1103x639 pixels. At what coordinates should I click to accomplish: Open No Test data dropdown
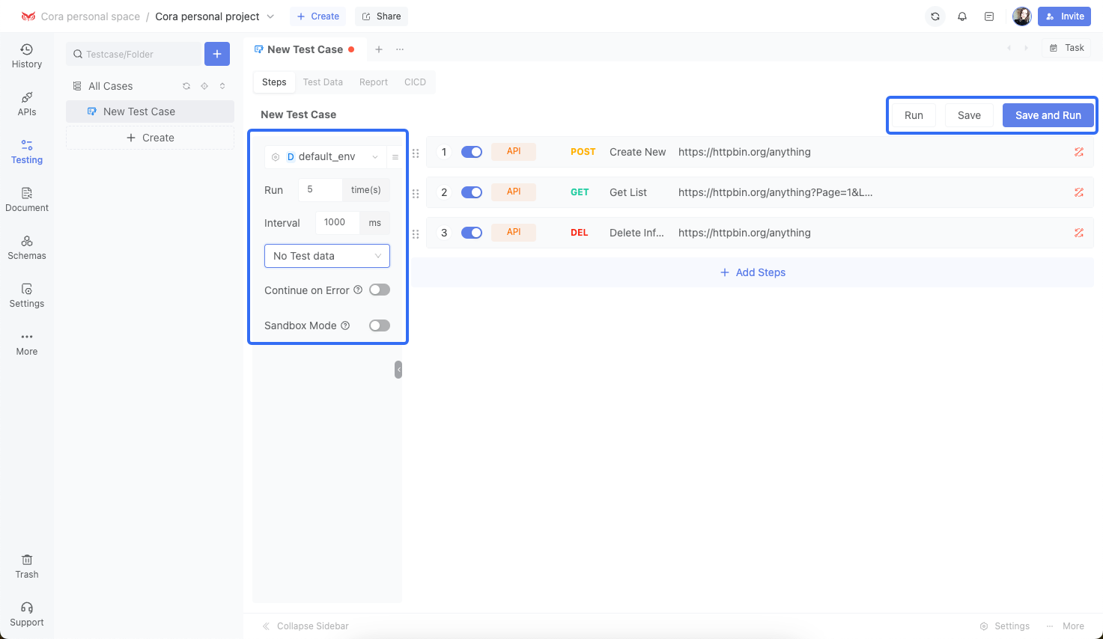[x=327, y=256]
